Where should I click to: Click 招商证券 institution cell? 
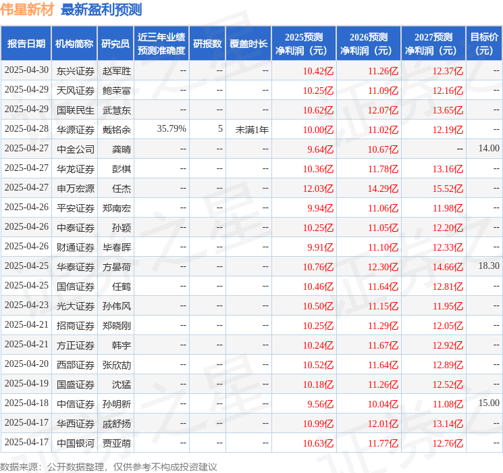76,326
